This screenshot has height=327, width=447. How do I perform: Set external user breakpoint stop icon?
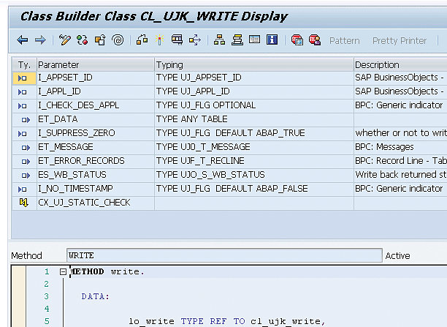[315, 40]
